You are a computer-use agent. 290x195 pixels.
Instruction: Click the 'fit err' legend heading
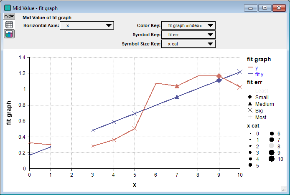click(x=254, y=82)
